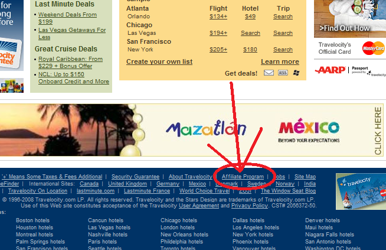The width and height of the screenshot is (386, 250).
Task: Go to the Site Map link
Action: (305, 177)
